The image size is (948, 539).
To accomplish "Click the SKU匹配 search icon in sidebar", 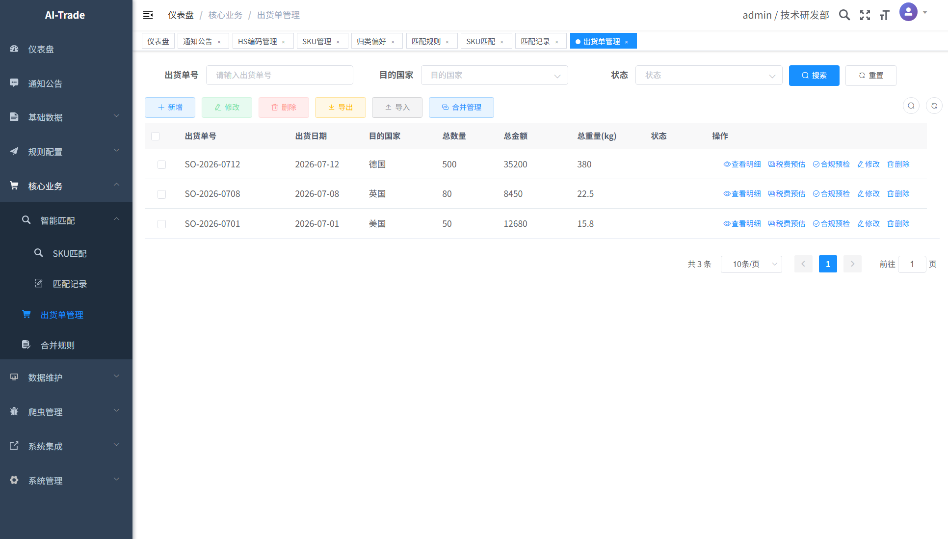I will coord(39,253).
